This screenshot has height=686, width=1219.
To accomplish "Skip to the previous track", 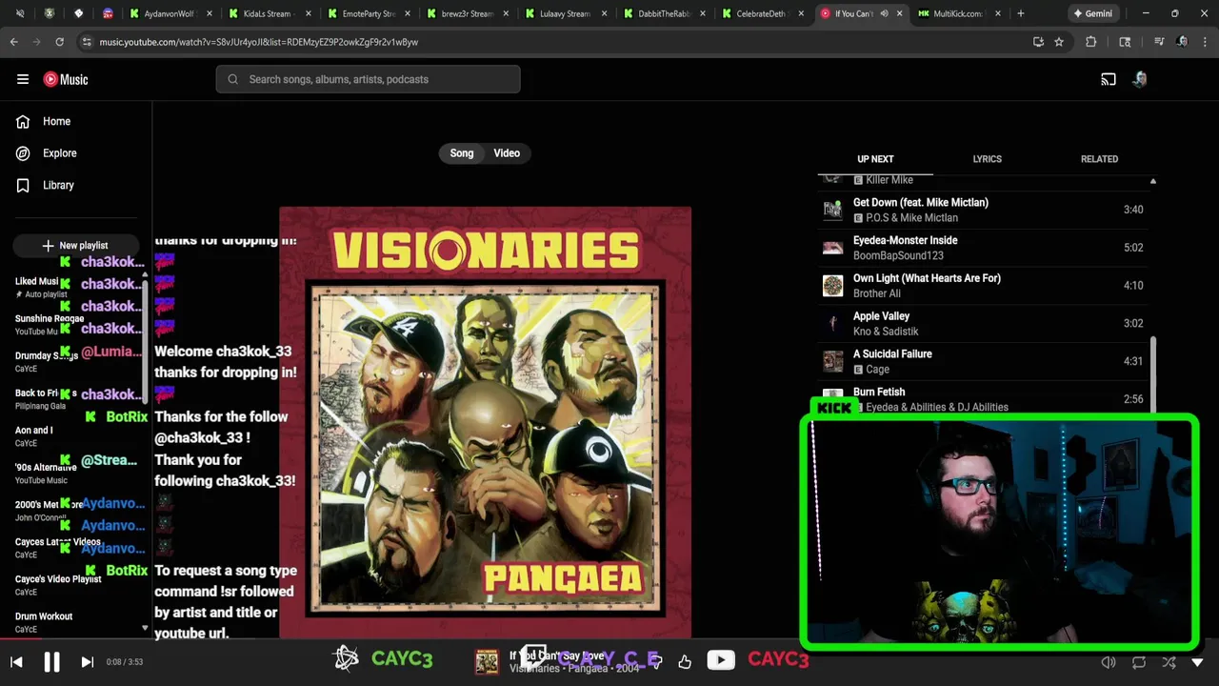I will 16,661.
